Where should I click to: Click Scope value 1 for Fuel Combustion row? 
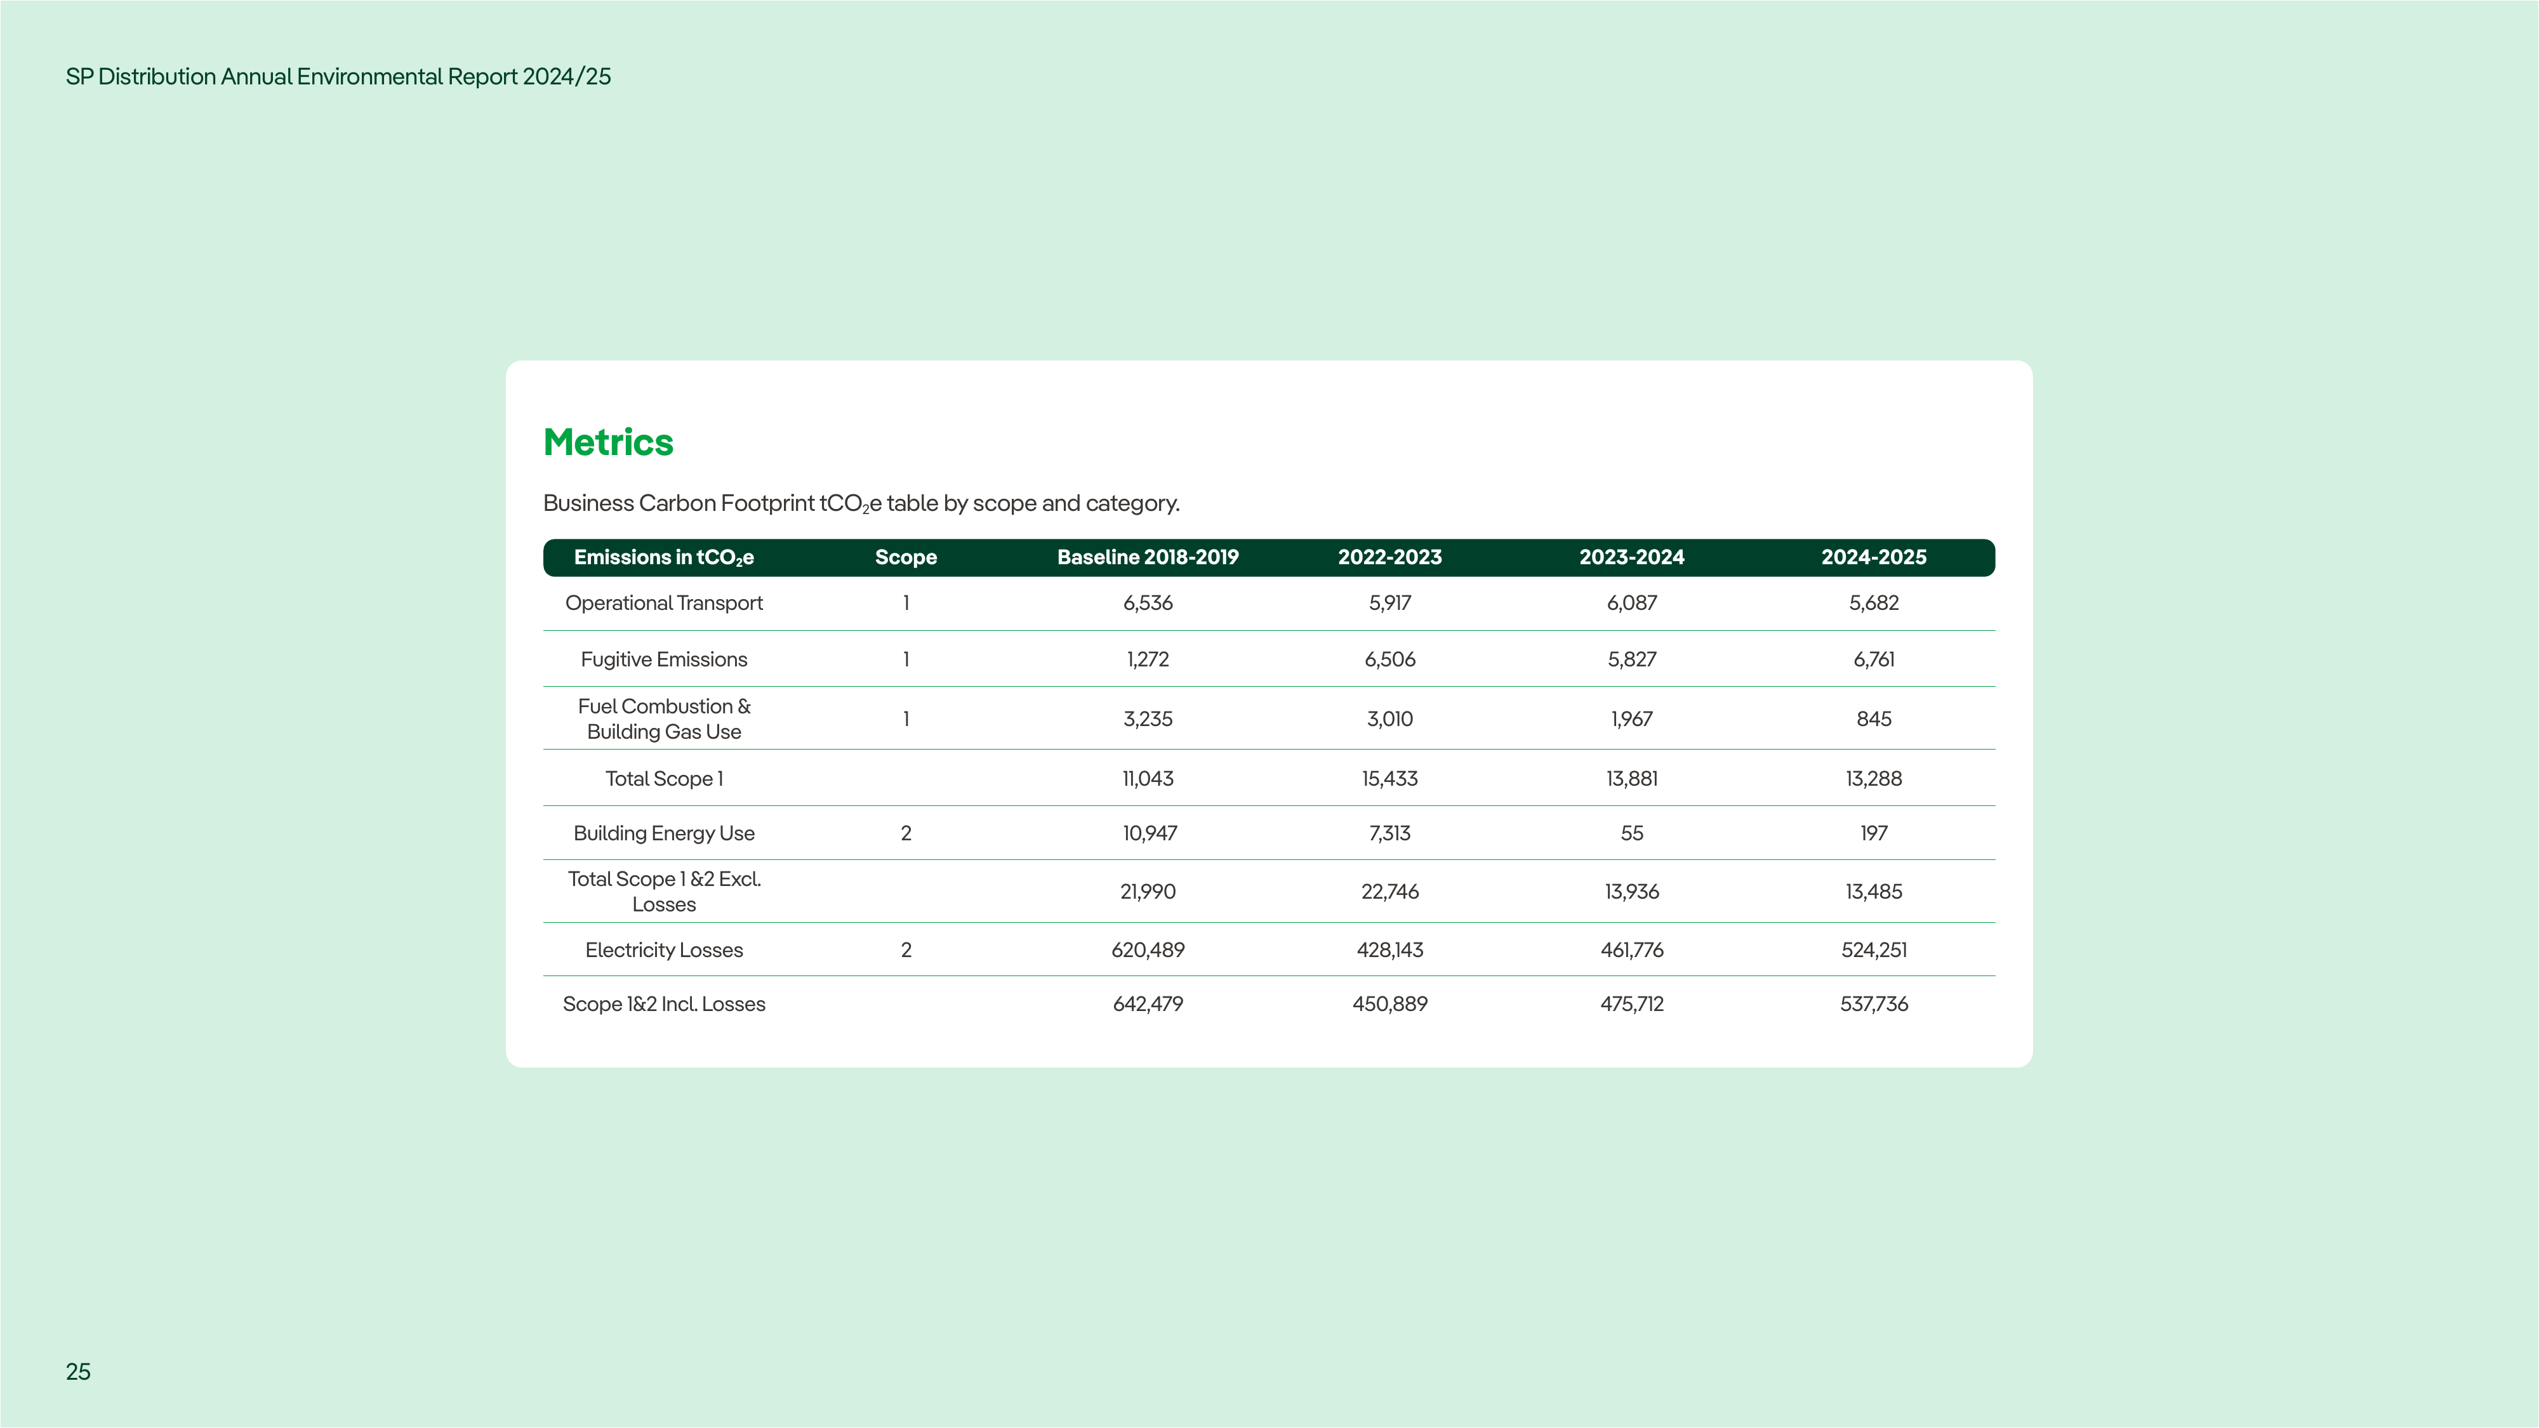click(906, 720)
